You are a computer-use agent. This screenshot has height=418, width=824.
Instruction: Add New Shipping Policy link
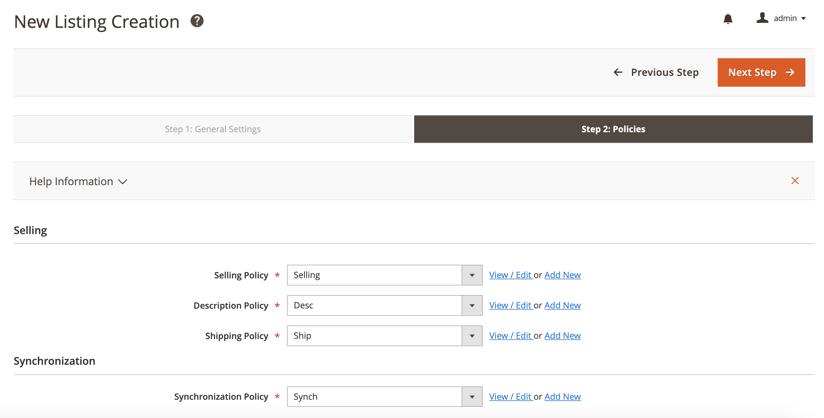pyautogui.click(x=562, y=336)
